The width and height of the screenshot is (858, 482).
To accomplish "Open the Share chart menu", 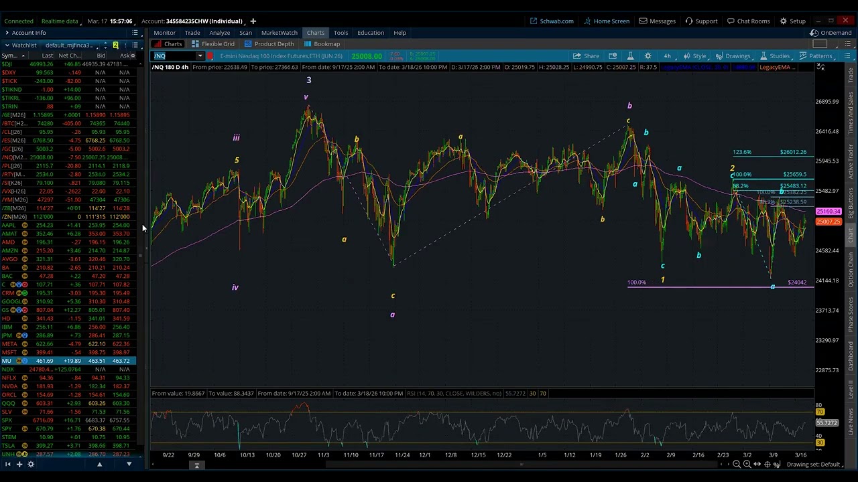I will point(587,56).
